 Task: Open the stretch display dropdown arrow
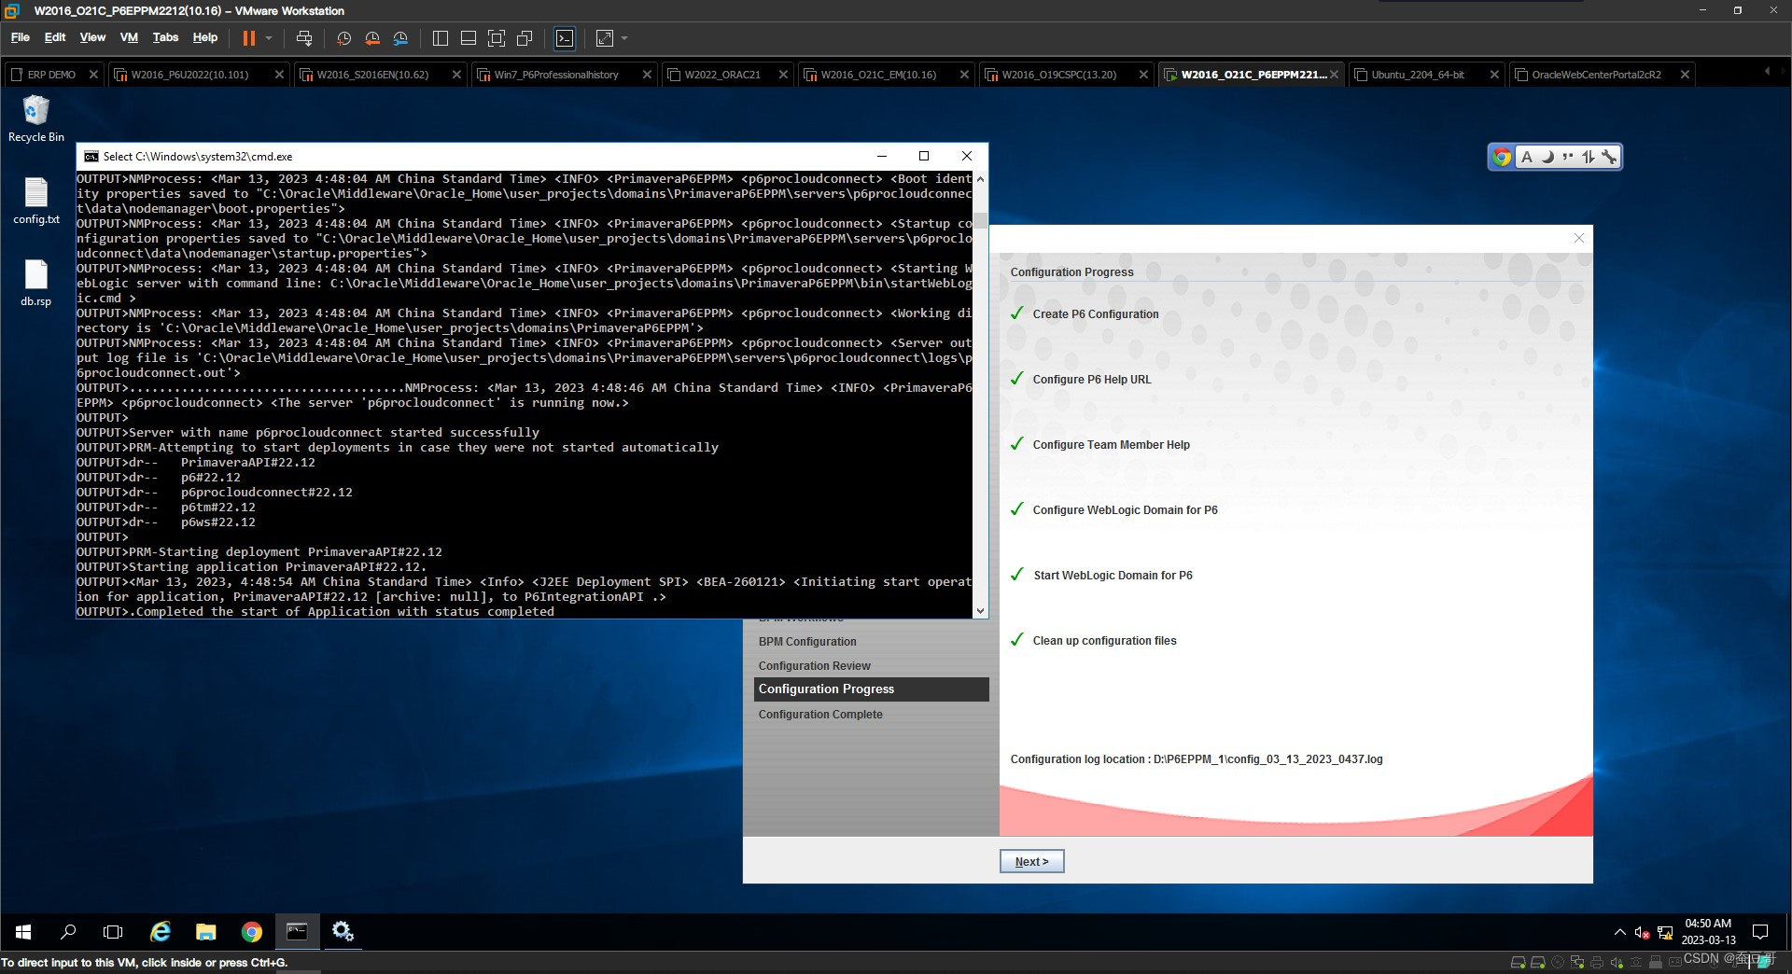click(624, 38)
